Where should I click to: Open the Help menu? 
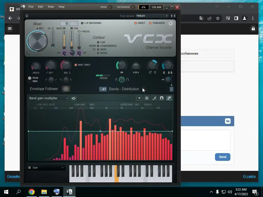coord(61,7)
